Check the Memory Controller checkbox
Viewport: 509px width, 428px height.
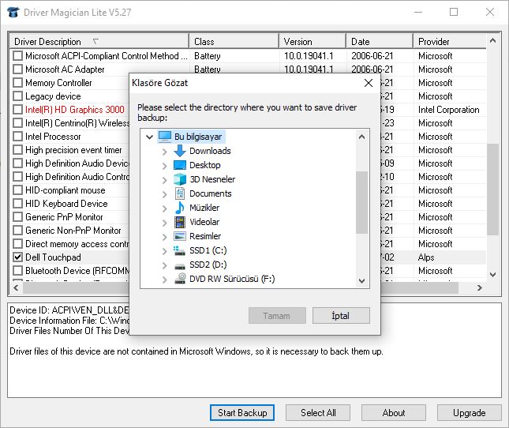tap(17, 83)
